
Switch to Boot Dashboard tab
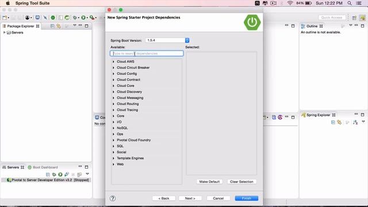pos(43,167)
